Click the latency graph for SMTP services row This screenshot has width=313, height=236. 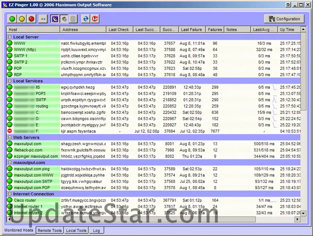(275, 100)
